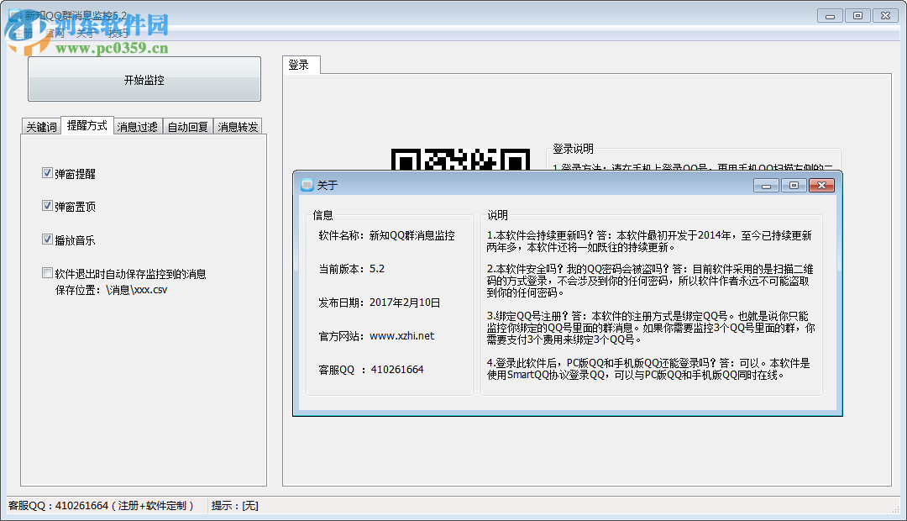Switch to the 消息过滤 tab
The height and width of the screenshot is (521, 907).
[x=136, y=125]
